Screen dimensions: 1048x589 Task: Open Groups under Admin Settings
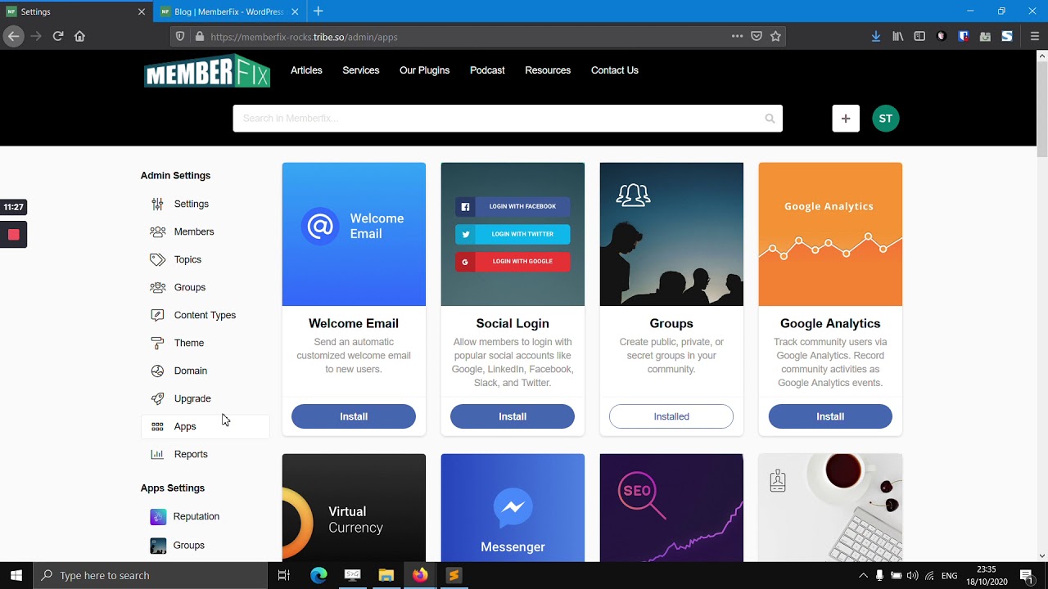tap(190, 287)
